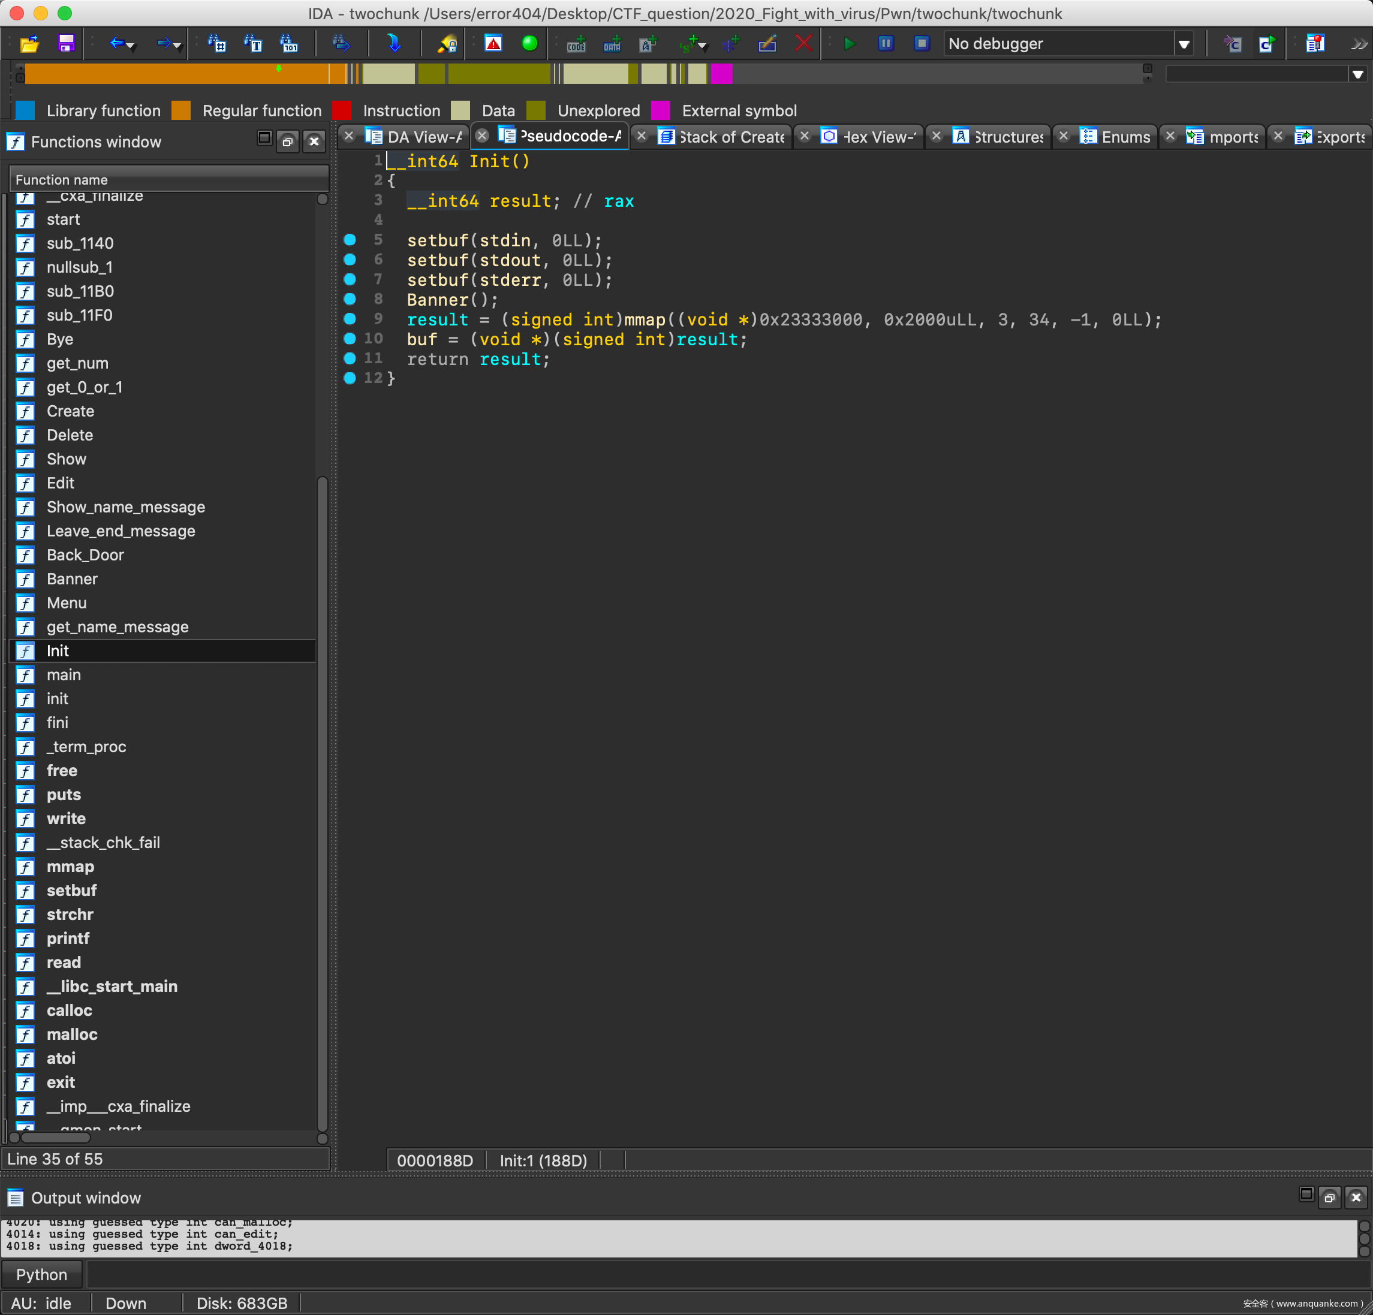This screenshot has width=1373, height=1315.
Task: Toggle breakpoint dot on line 5
Action: (350, 240)
